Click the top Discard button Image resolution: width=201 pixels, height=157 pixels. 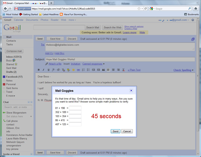pyautogui.click(x=72, y=39)
